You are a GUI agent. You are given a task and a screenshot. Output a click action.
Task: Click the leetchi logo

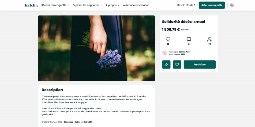31,5
